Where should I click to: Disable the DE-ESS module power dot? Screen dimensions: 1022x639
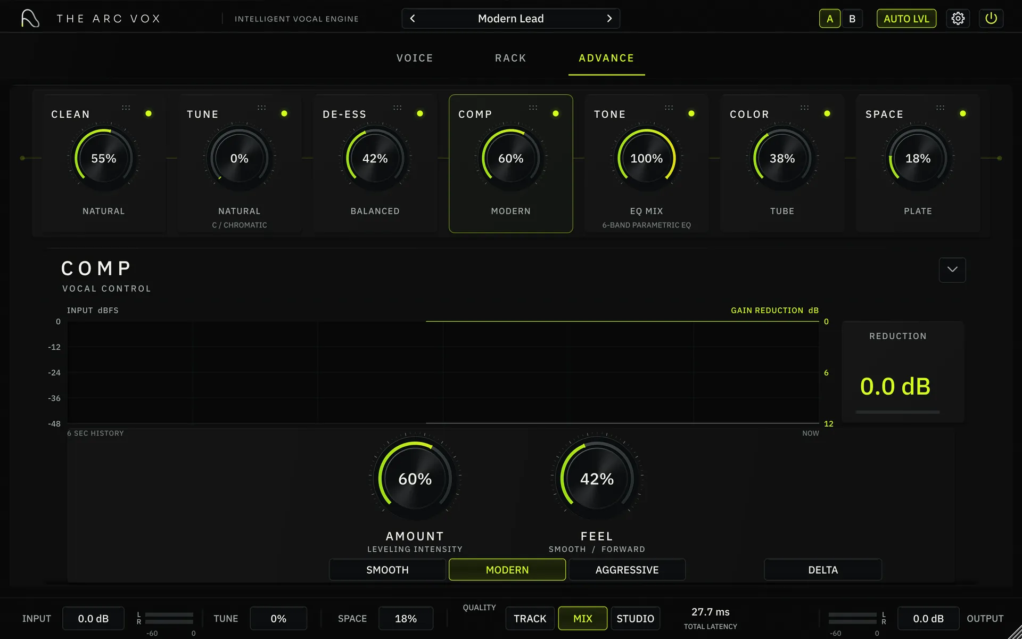click(420, 113)
